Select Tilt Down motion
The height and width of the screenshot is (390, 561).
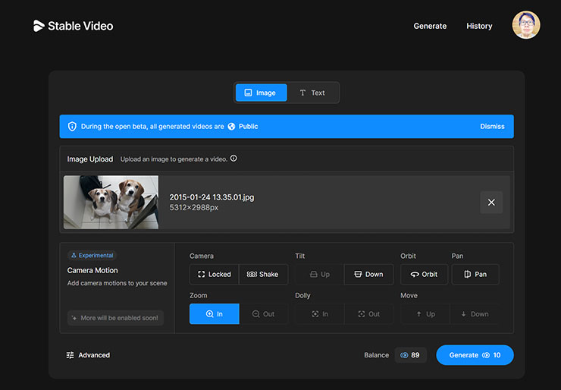click(368, 274)
